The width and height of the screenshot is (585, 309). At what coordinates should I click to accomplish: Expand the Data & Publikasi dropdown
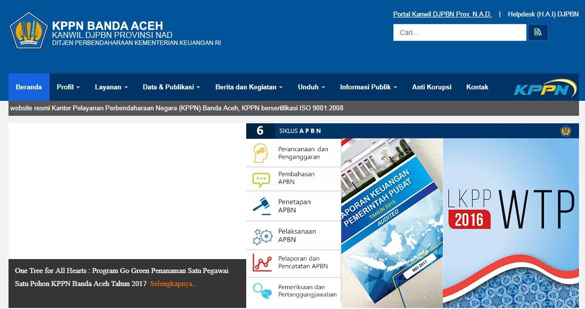(x=171, y=87)
